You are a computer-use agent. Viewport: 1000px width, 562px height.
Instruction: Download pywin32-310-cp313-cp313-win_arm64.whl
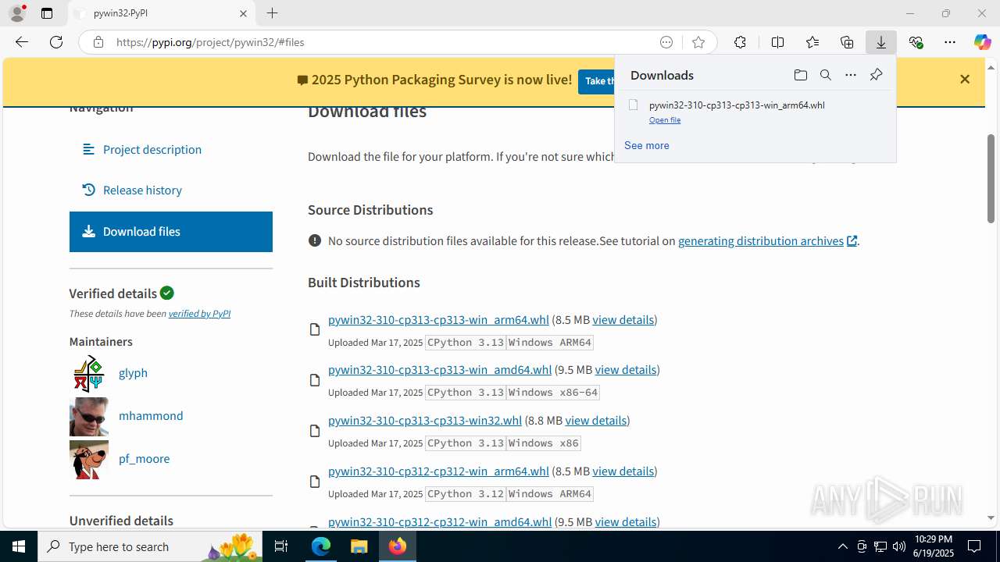click(x=438, y=319)
